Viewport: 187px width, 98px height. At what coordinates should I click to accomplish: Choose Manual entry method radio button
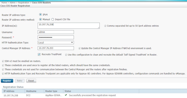click(40, 19)
